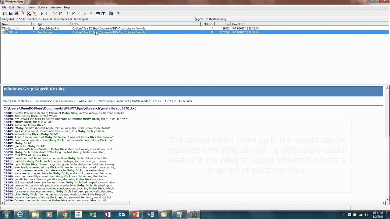This screenshot has width=390, height=219.
Task: Click the Save results floppy icon
Action: (x=11, y=13)
